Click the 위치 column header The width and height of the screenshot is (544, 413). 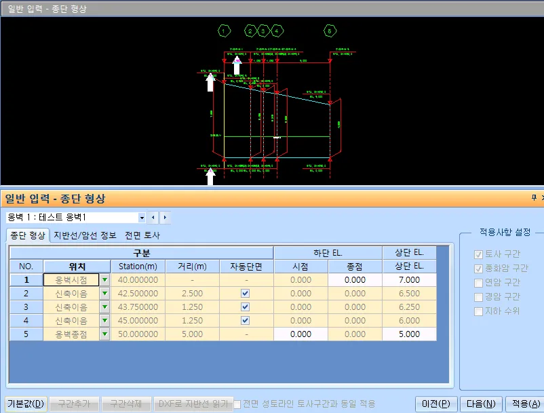pyautogui.click(x=77, y=267)
